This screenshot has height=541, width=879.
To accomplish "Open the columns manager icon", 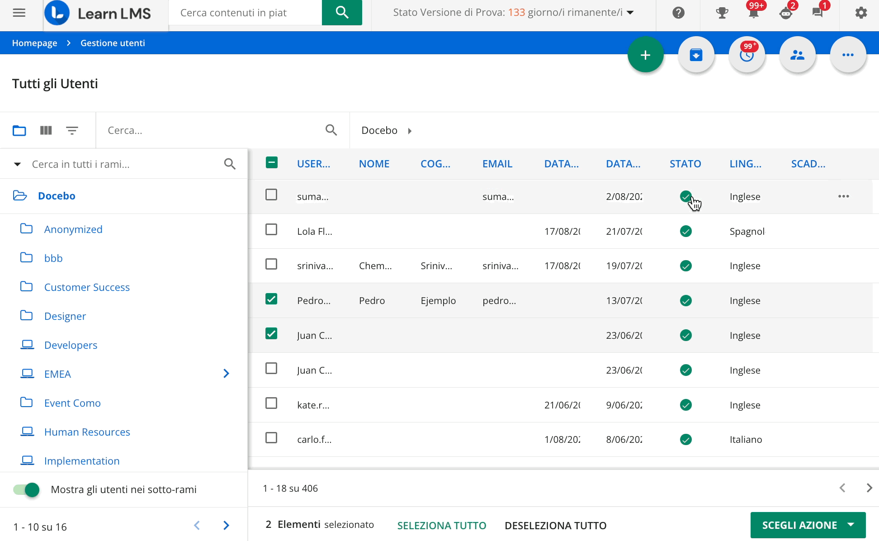I will click(x=46, y=130).
